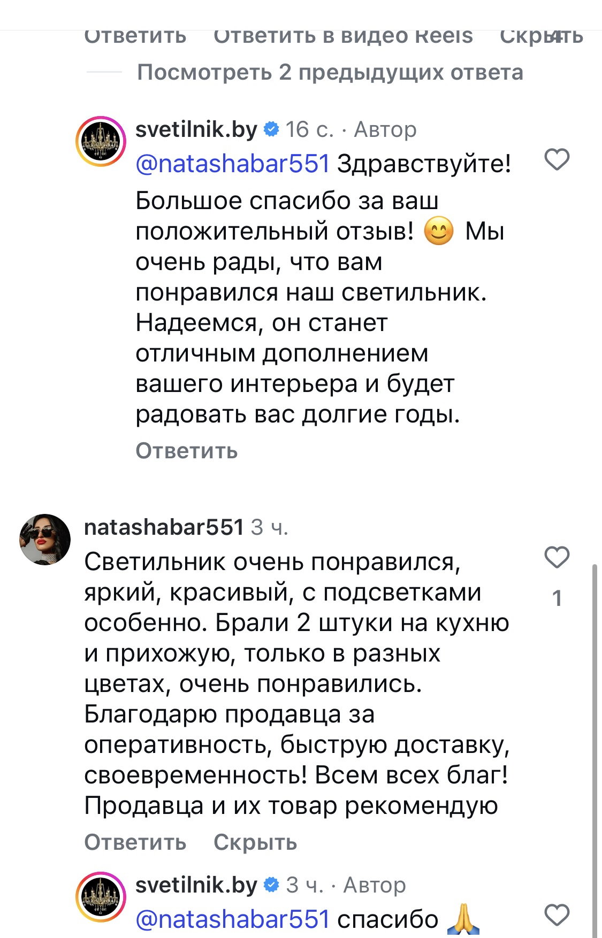Open svetilnik.by avatar beside the 3 ч. reply
This screenshot has height=938, width=602.
pyautogui.click(x=101, y=897)
